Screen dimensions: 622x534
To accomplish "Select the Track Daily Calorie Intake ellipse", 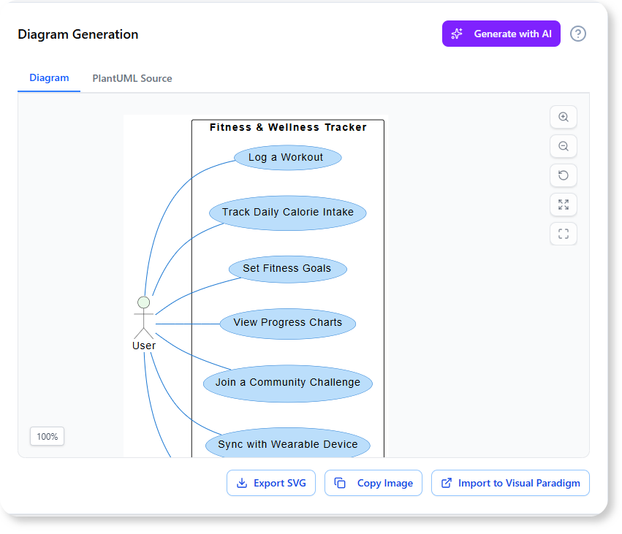I will coord(288,213).
